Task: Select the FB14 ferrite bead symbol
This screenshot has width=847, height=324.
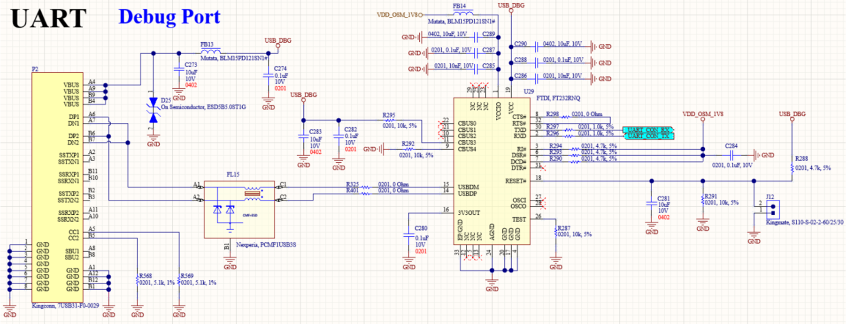Action: click(463, 13)
